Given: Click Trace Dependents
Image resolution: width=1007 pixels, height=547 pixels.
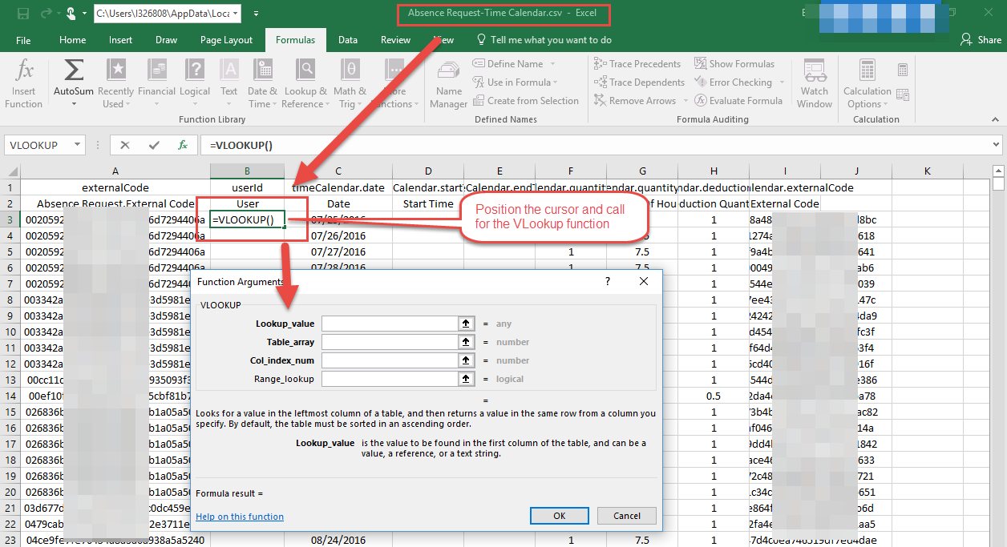Looking at the screenshot, I should point(639,82).
